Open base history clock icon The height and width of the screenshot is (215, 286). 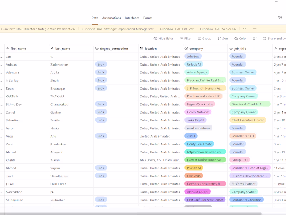click(280, 18)
